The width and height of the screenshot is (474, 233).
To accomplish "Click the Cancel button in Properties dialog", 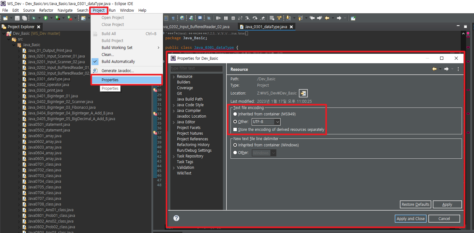I will pyautogui.click(x=444, y=218).
